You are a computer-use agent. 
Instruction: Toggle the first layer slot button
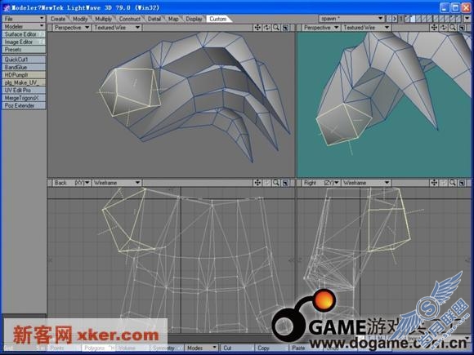coord(408,19)
